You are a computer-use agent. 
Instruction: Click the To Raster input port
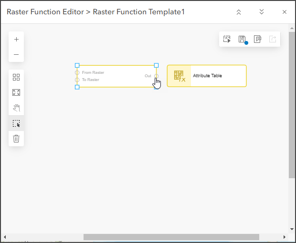[x=77, y=80]
